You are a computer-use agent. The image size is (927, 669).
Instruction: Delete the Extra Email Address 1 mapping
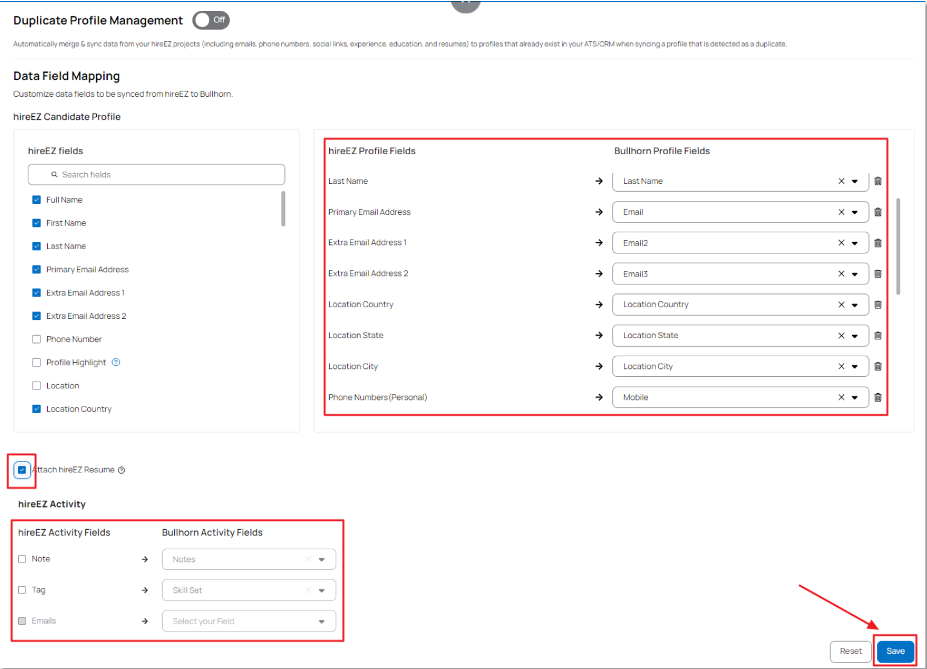(x=878, y=243)
